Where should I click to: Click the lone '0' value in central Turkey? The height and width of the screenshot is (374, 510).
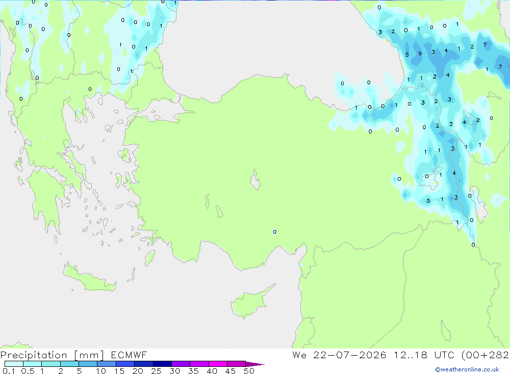click(275, 232)
